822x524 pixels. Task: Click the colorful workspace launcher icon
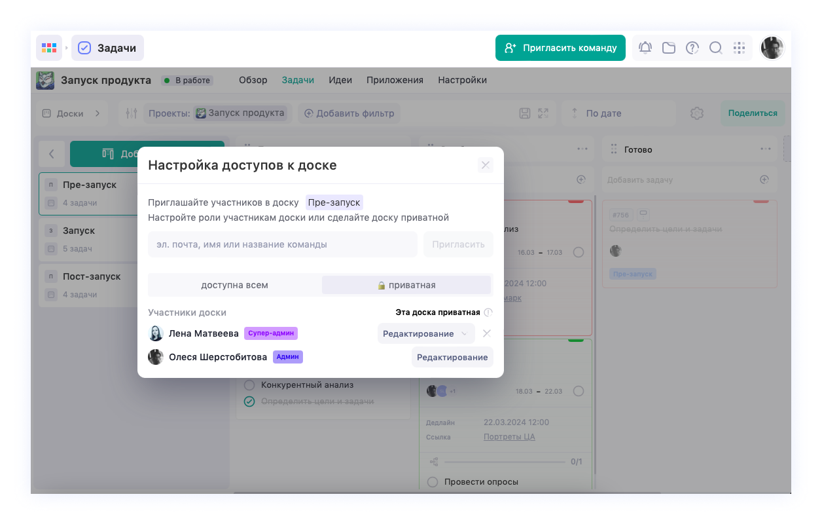[49, 48]
